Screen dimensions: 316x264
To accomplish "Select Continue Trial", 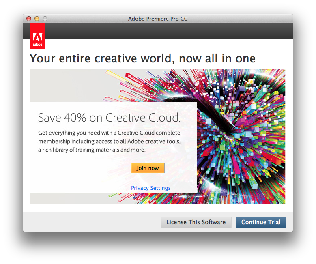I will pyautogui.click(x=261, y=222).
